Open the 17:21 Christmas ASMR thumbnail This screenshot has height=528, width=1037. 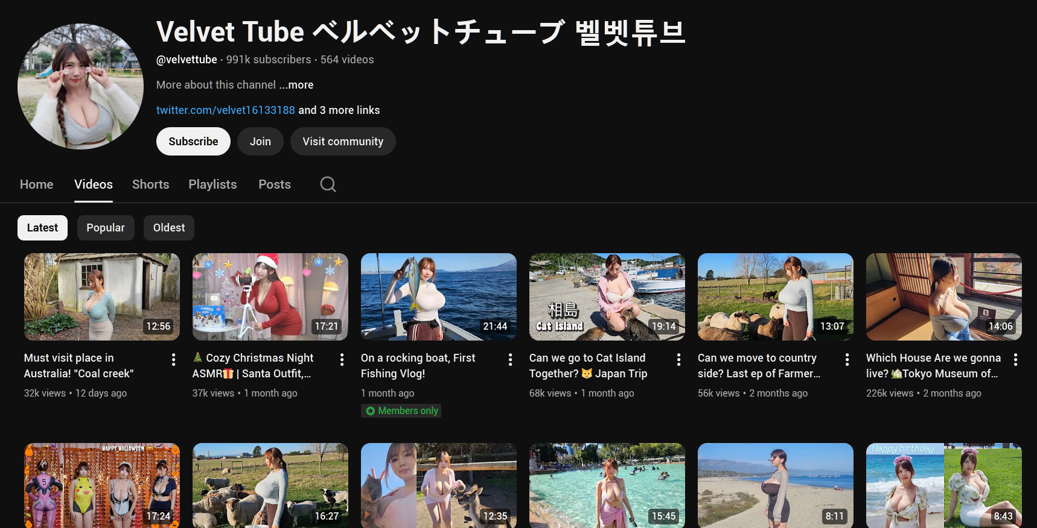click(270, 297)
